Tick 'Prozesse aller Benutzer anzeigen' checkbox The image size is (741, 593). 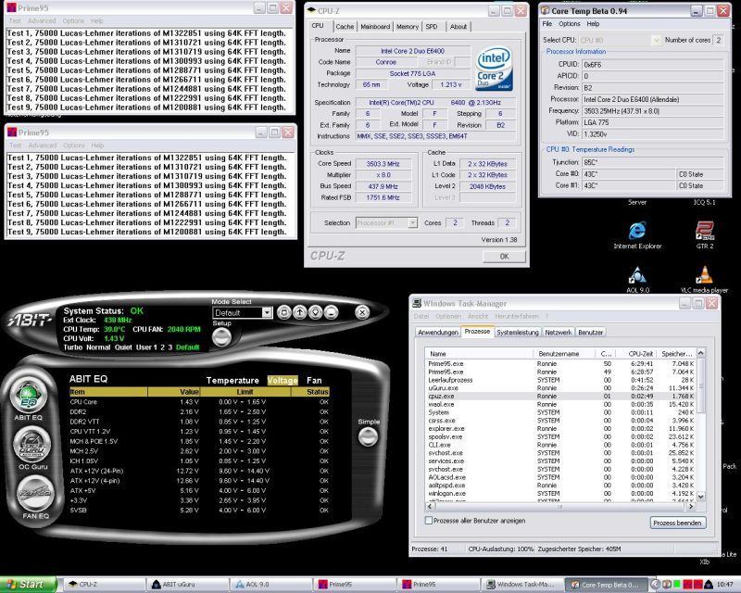429,521
